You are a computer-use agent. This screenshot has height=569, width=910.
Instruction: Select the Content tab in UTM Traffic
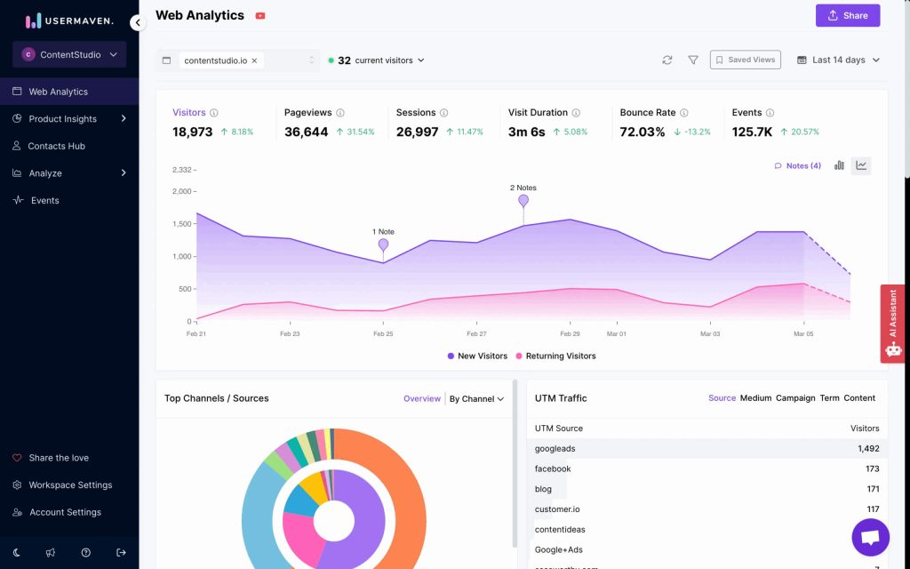tap(859, 397)
